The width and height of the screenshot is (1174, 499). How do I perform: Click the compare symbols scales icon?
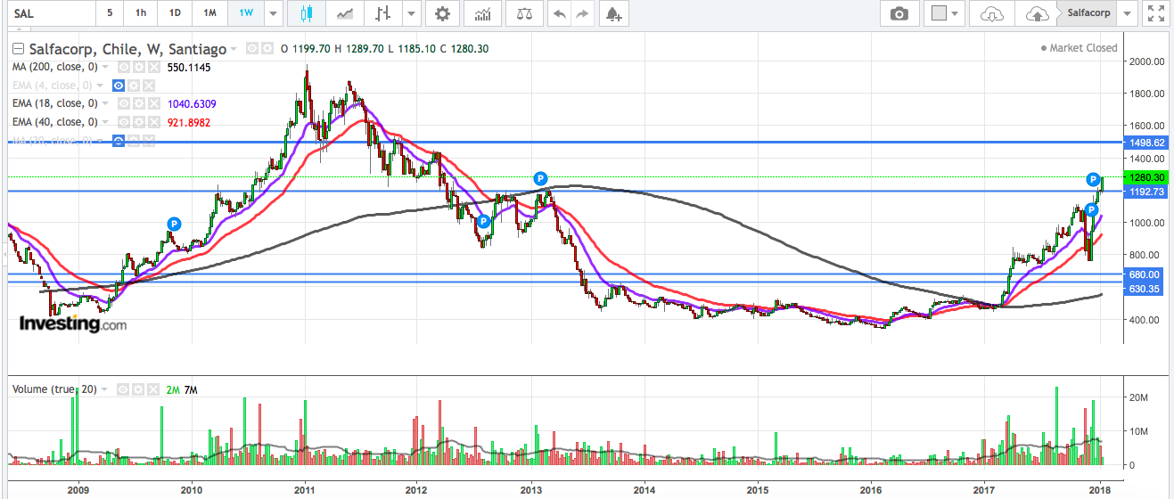coord(528,13)
